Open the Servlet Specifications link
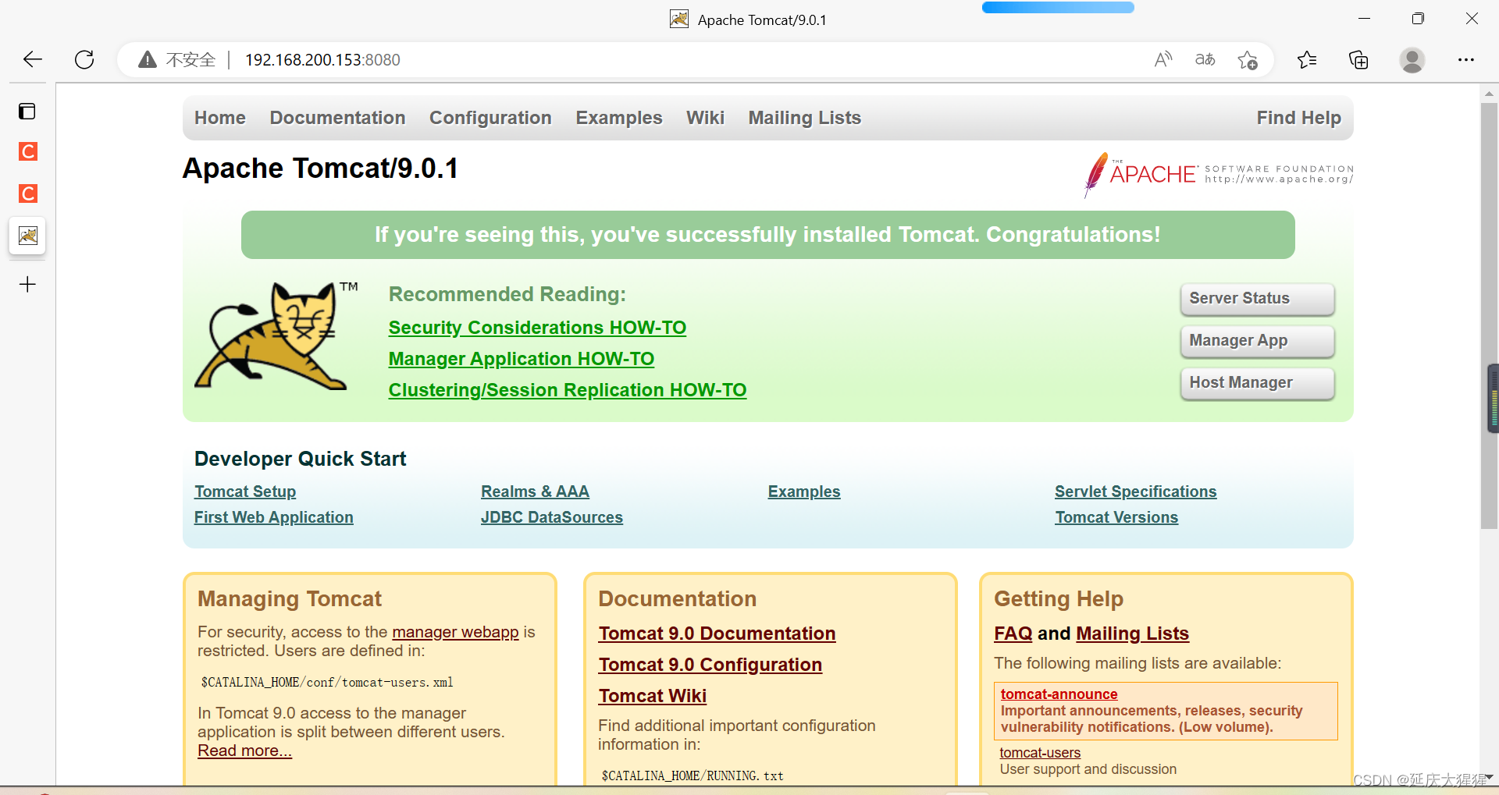This screenshot has width=1499, height=795. pos(1136,492)
